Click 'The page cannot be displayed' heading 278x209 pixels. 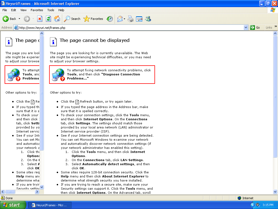click(x=94, y=40)
